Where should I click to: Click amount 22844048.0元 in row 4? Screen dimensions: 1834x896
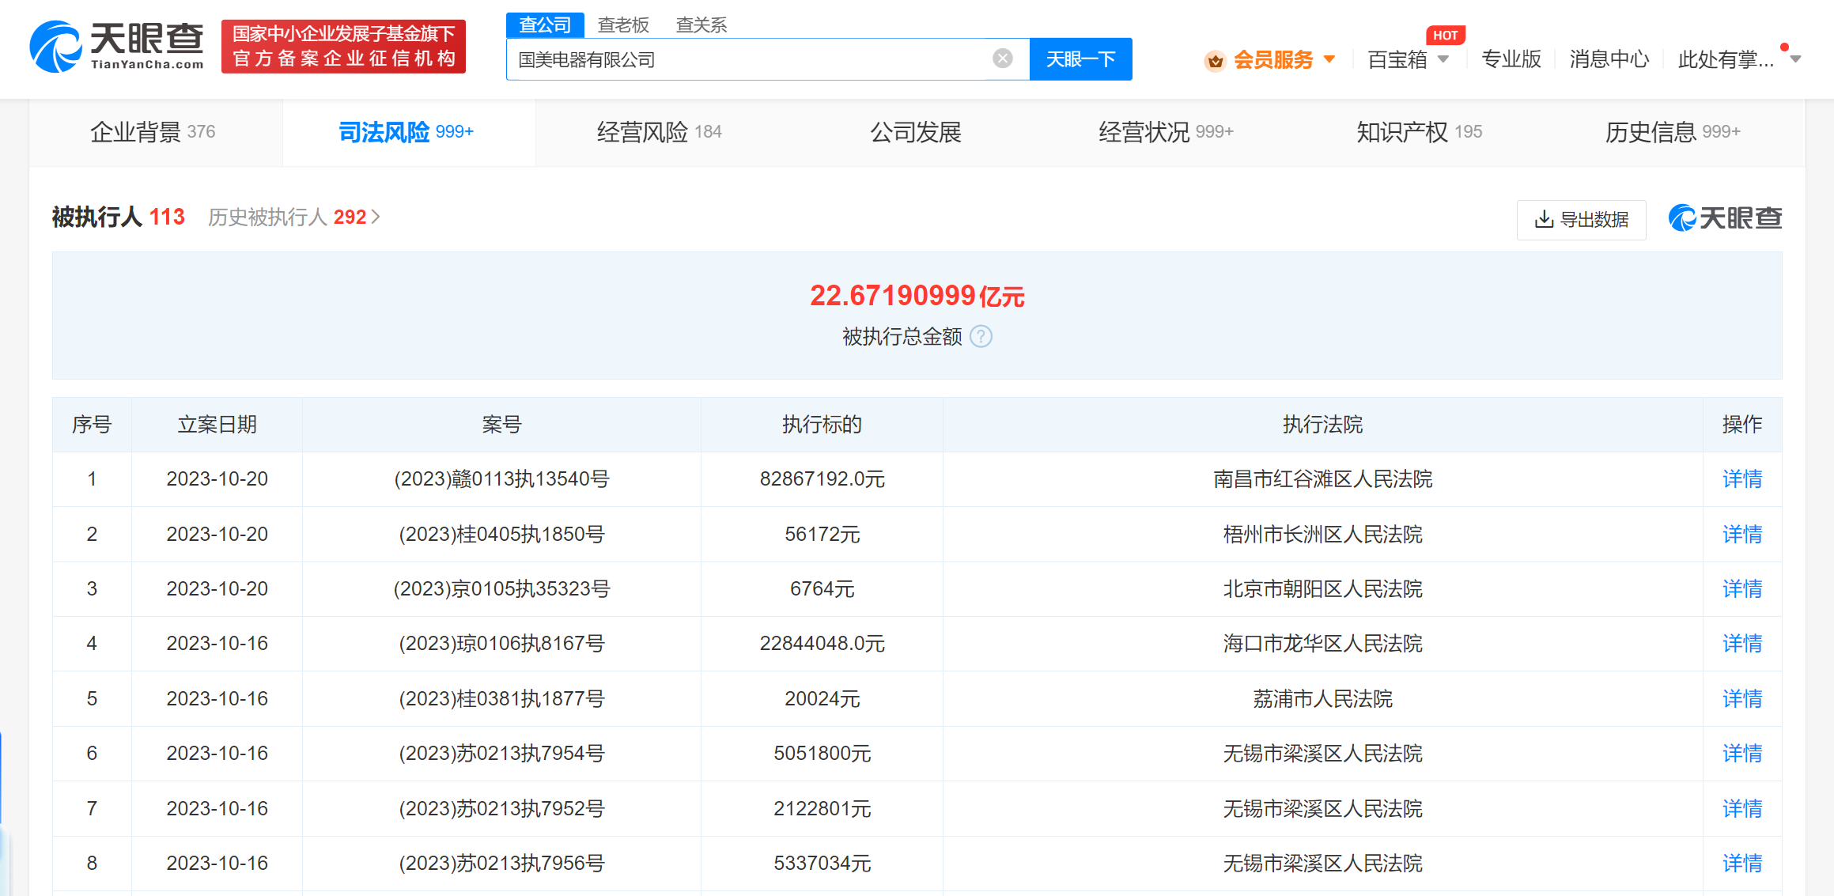pyautogui.click(x=822, y=644)
